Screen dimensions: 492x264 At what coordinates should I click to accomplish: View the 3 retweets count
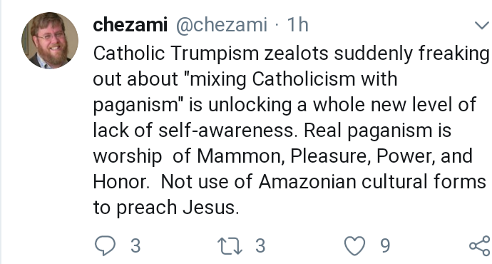pyautogui.click(x=260, y=245)
